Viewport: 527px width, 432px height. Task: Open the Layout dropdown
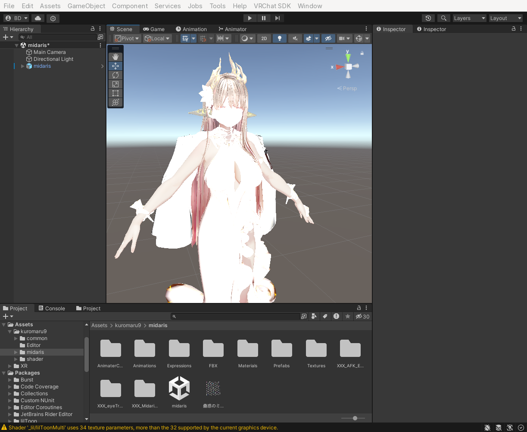click(506, 18)
